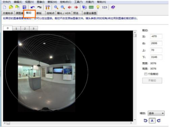Open the 缩放 zoom dropdown
The image size is (169, 127).
[156, 114]
